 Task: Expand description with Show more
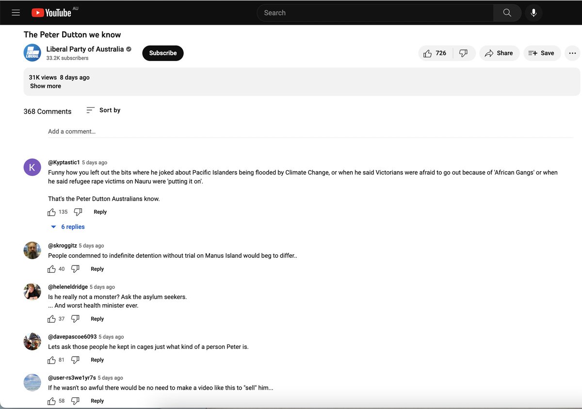46,86
